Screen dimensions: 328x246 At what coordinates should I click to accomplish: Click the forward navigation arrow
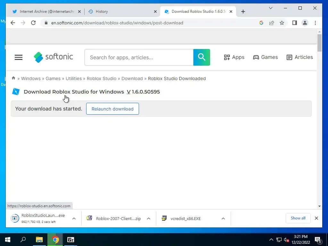click(23, 23)
